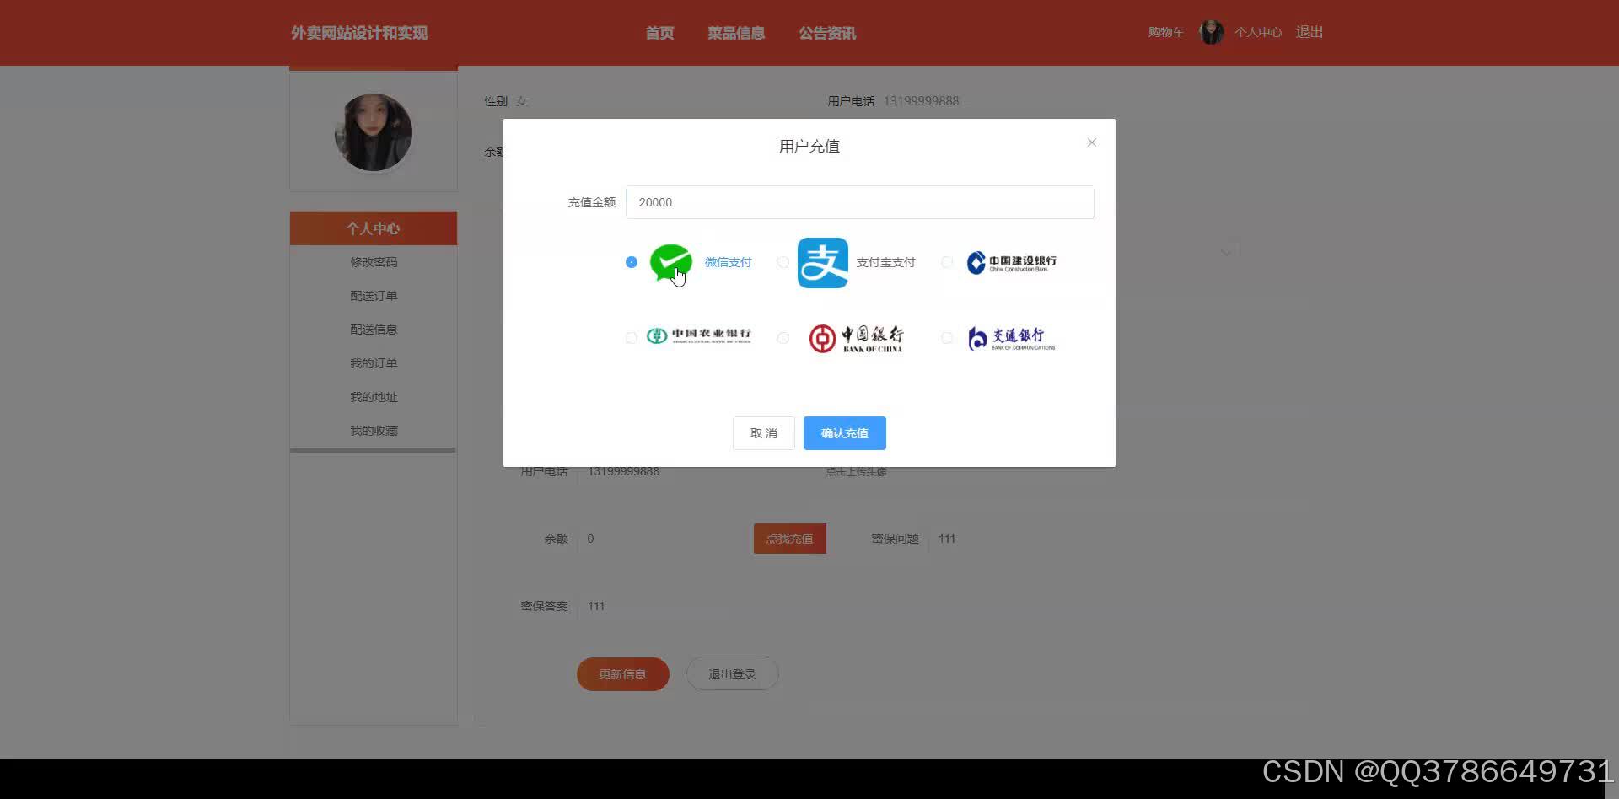The width and height of the screenshot is (1619, 799).
Task: Click the 点击上传头像 text
Action: [856, 472]
